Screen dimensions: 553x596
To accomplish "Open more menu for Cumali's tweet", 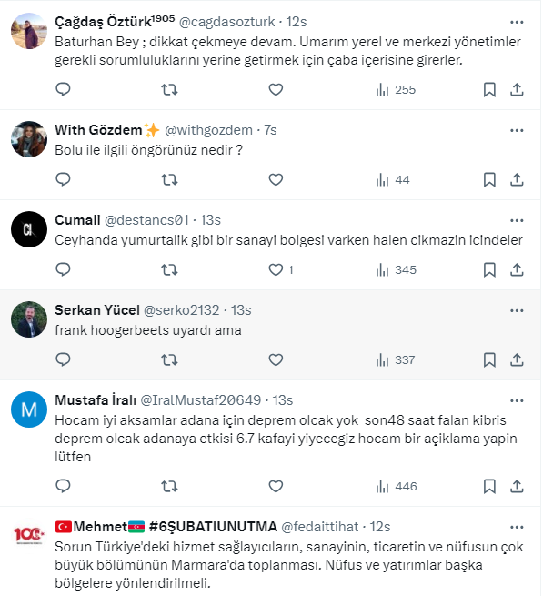I will [x=517, y=219].
